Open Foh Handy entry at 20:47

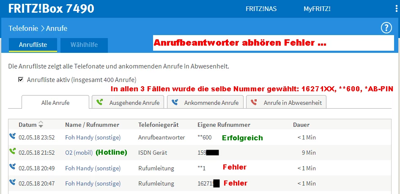pos(93,183)
